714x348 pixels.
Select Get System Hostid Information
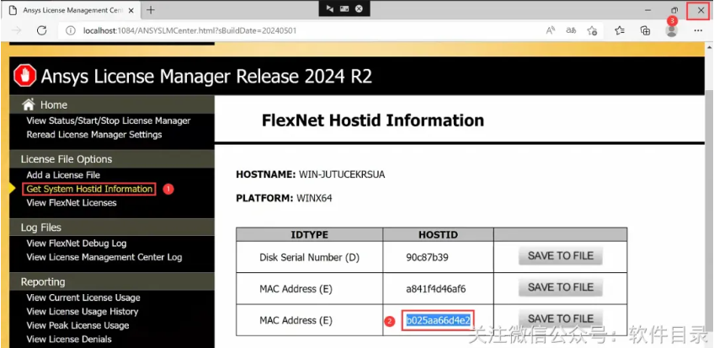pos(89,190)
